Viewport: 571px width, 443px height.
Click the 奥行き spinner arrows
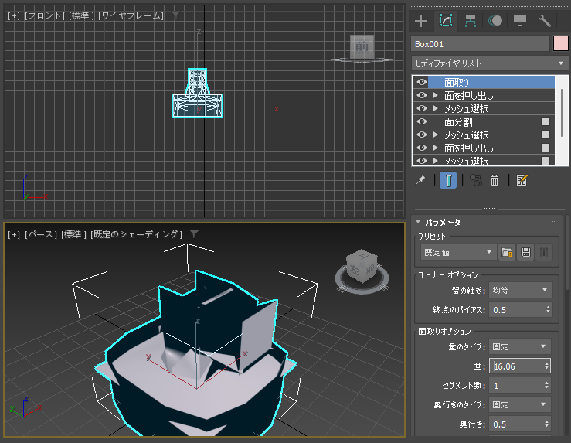point(546,424)
